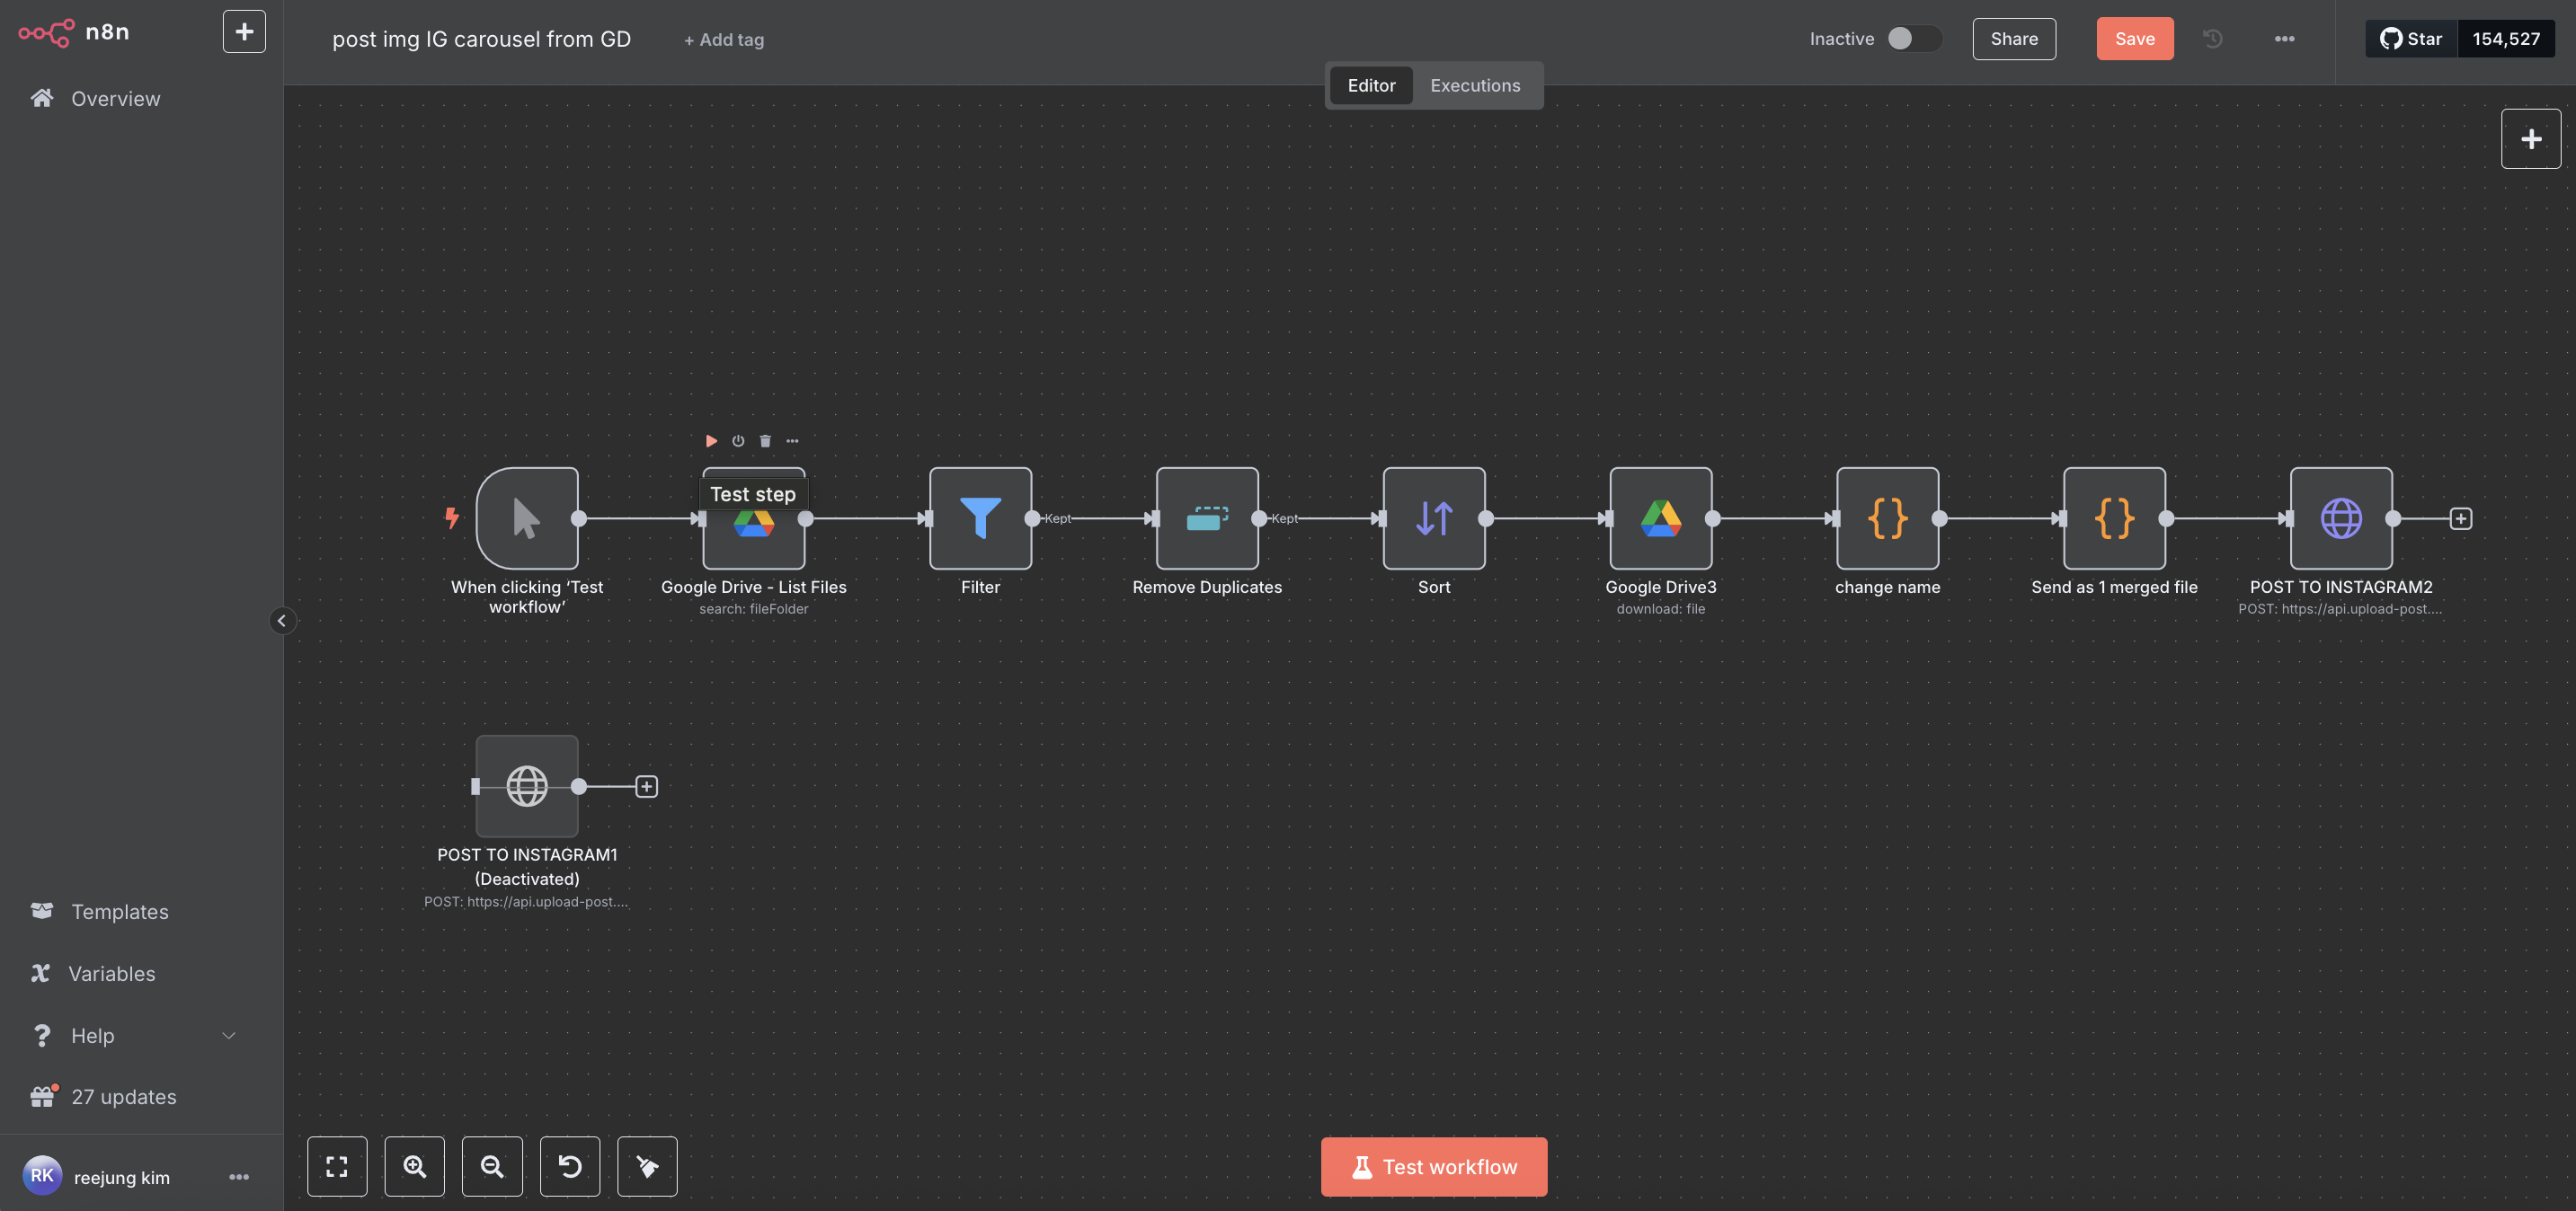The width and height of the screenshot is (2576, 1211).
Task: Open user menu next to reejung kim
Action: pyautogui.click(x=239, y=1177)
